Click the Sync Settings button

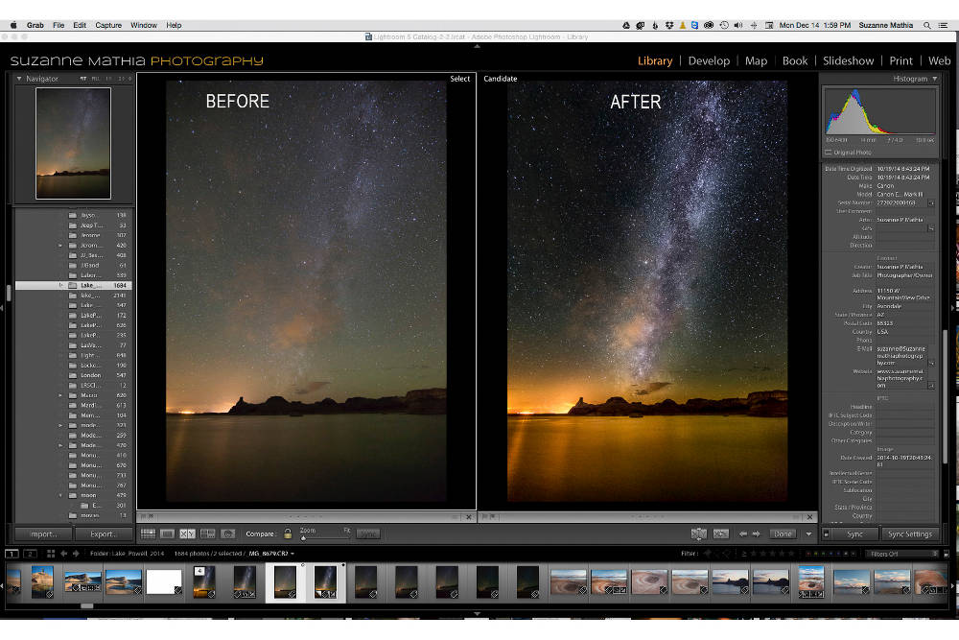(x=909, y=533)
